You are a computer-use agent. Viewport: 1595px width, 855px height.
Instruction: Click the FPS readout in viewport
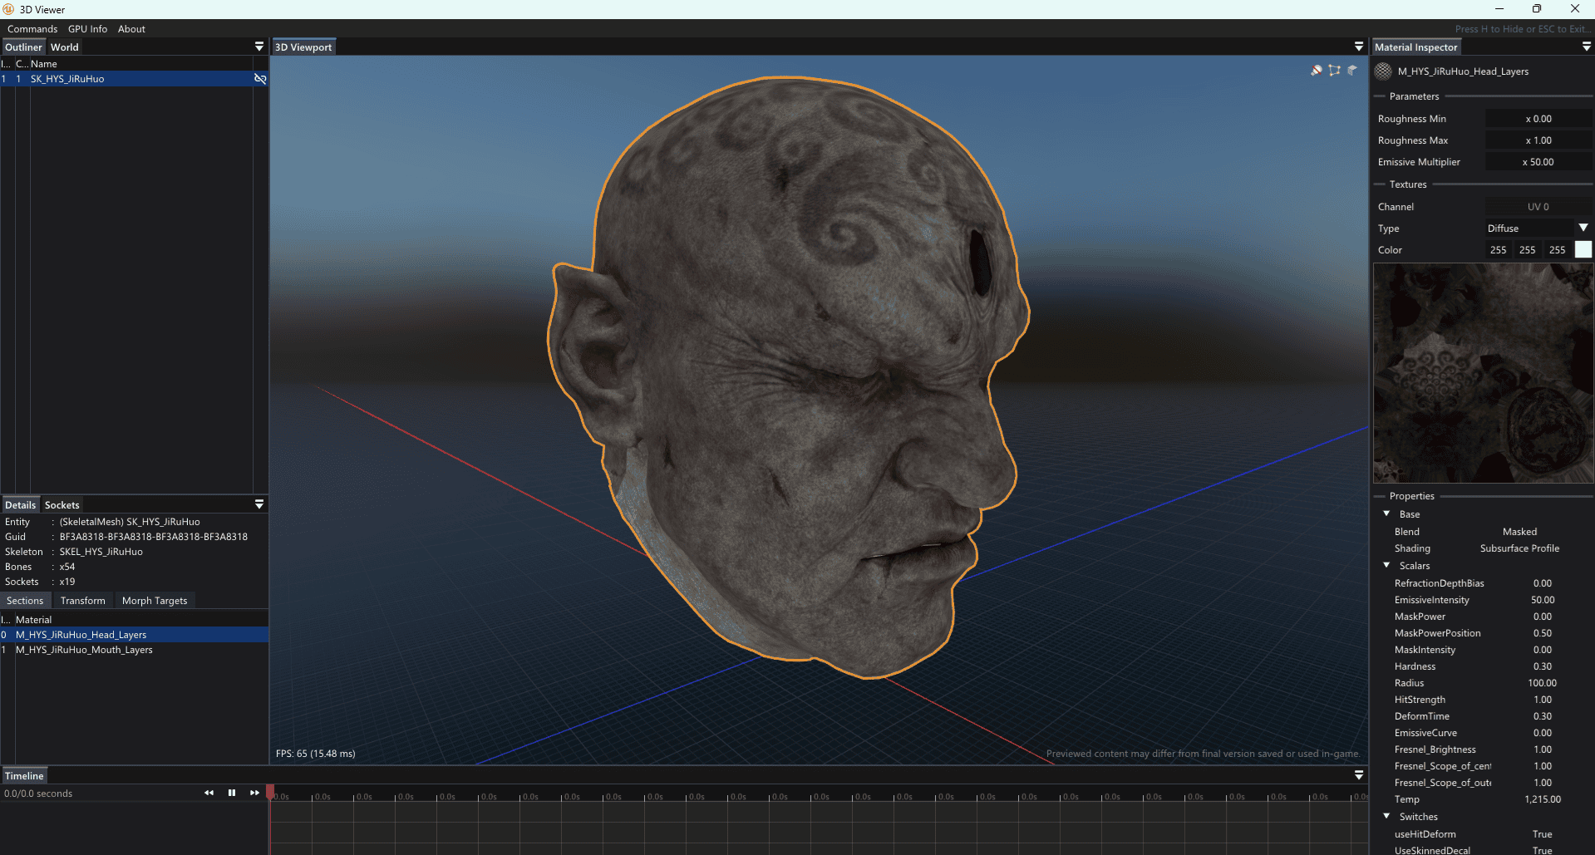(316, 754)
